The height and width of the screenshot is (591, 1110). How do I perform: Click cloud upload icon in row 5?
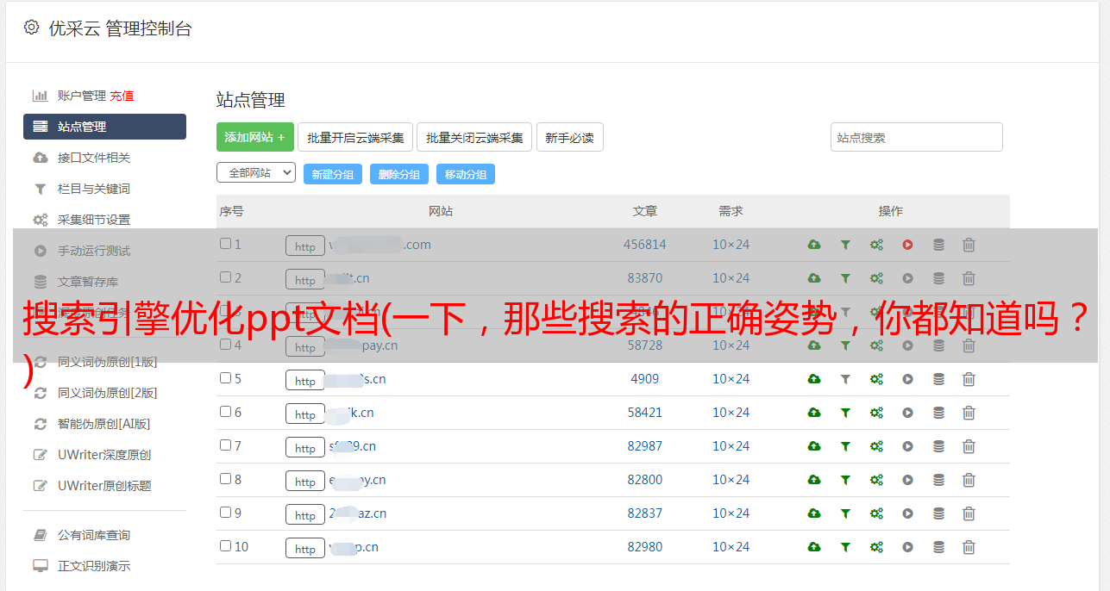814,379
